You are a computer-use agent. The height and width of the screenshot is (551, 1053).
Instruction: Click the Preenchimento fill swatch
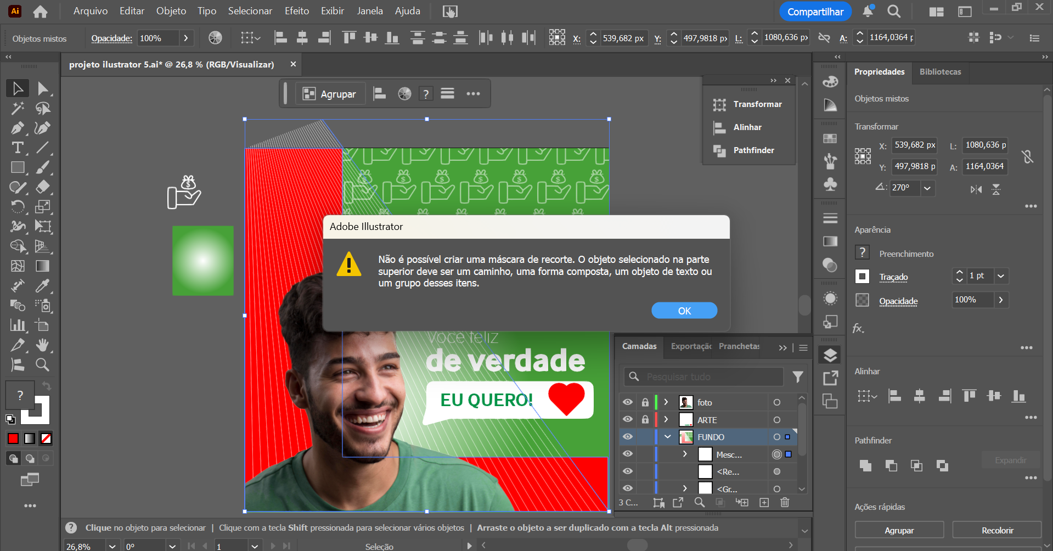(x=862, y=252)
